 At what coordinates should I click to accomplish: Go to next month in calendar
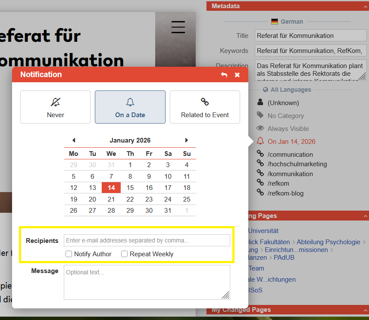point(187,140)
